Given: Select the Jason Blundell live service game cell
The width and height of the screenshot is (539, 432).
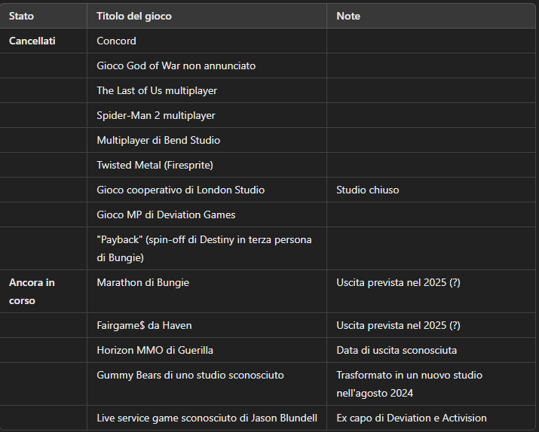Looking at the screenshot, I should (207, 418).
